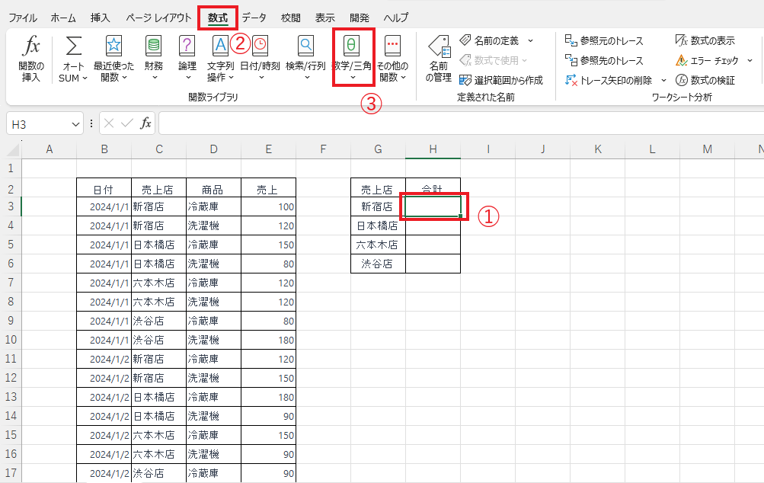Screen dimensions: 764x483
Task: Expand the オートSUM dropdown arrow
Action: pos(85,78)
